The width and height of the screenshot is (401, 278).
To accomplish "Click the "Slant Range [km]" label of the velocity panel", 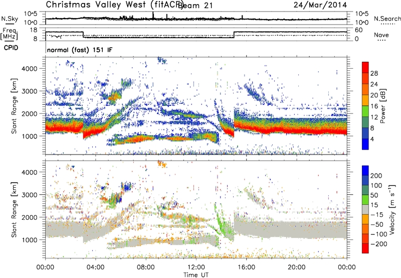I will point(14,210).
